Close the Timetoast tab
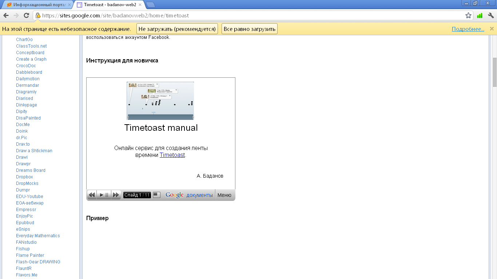The image size is (497, 279). 140,5
